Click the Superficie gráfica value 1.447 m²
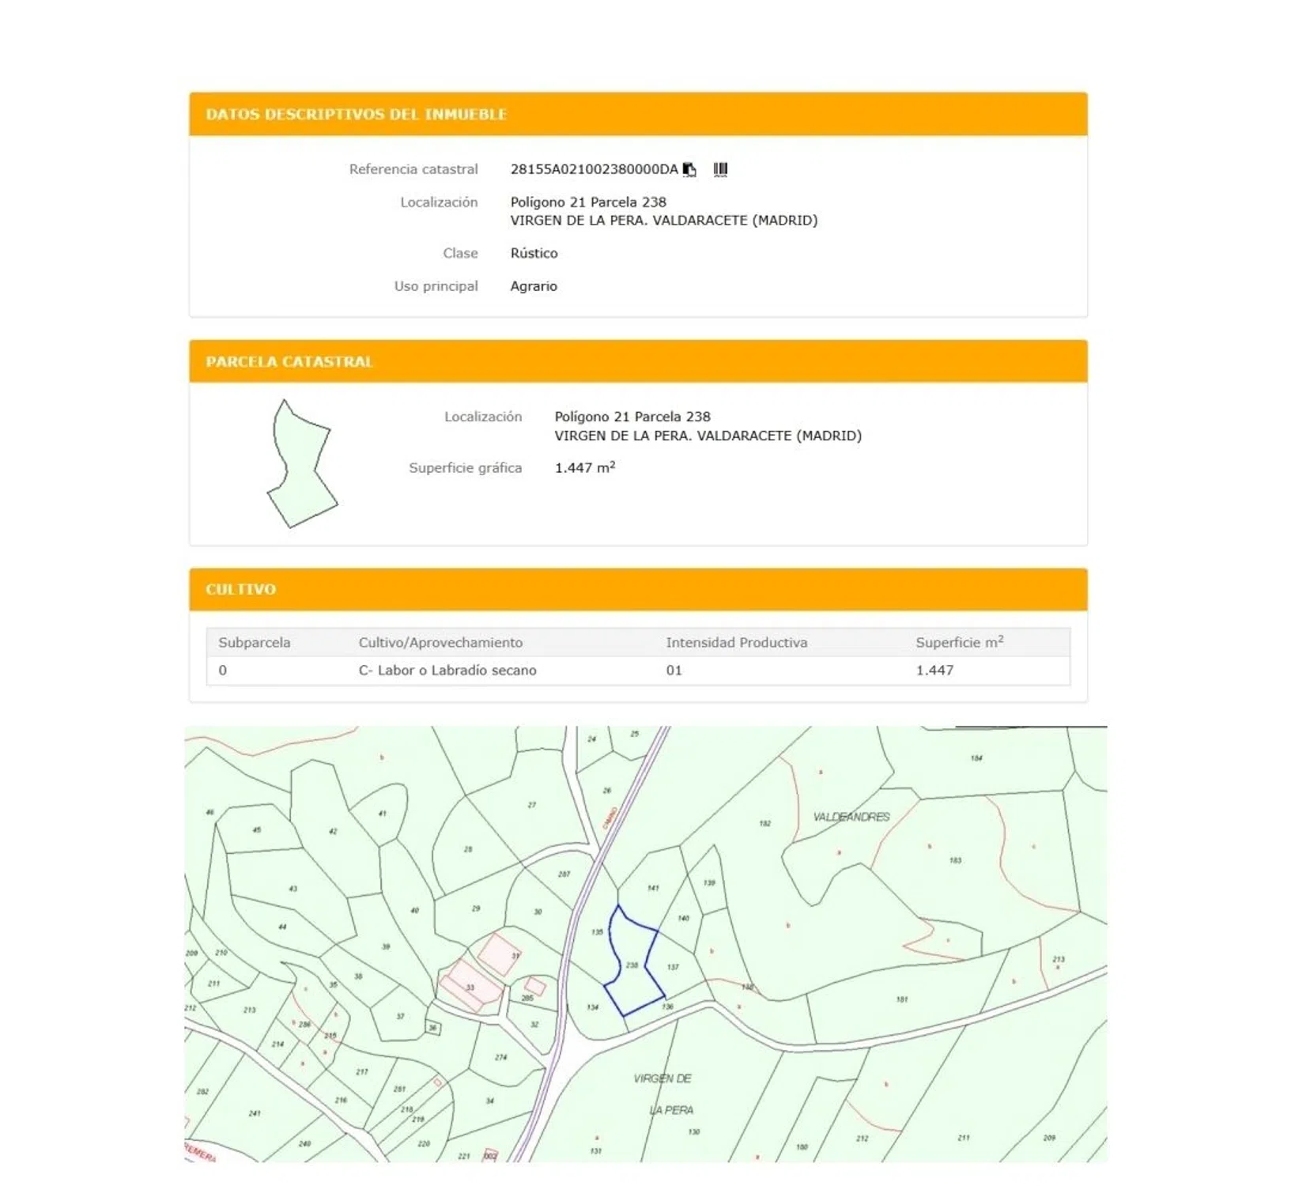 tap(584, 468)
